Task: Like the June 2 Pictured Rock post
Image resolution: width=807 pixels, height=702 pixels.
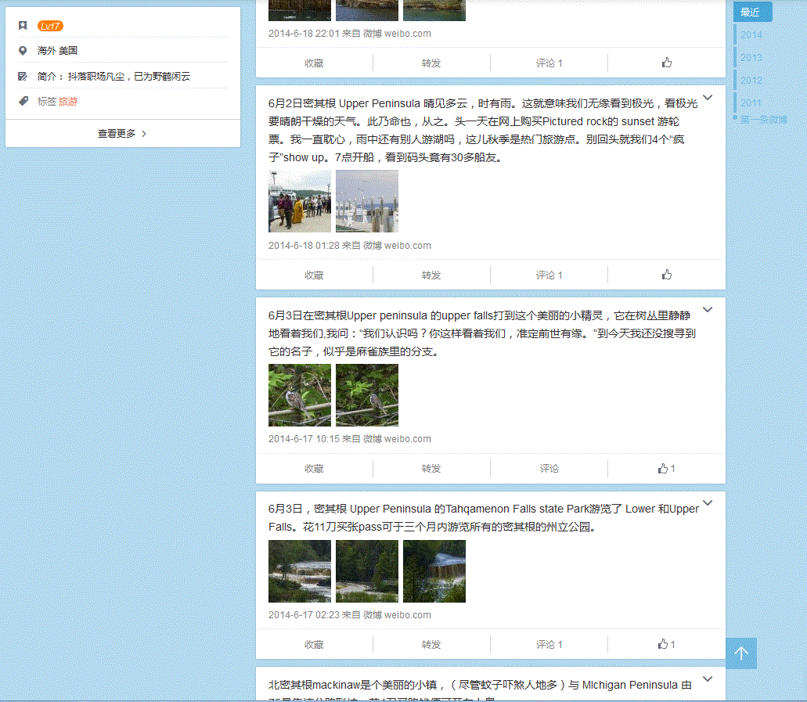Action: tap(666, 275)
